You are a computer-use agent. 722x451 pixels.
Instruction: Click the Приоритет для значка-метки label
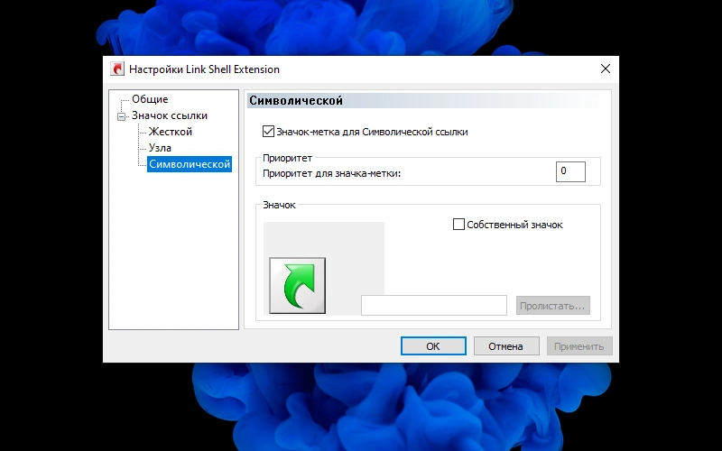[x=331, y=173]
